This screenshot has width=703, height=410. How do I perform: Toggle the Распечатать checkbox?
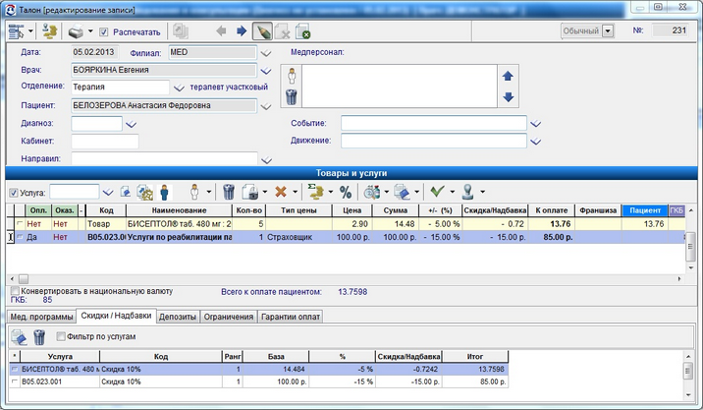click(x=103, y=31)
